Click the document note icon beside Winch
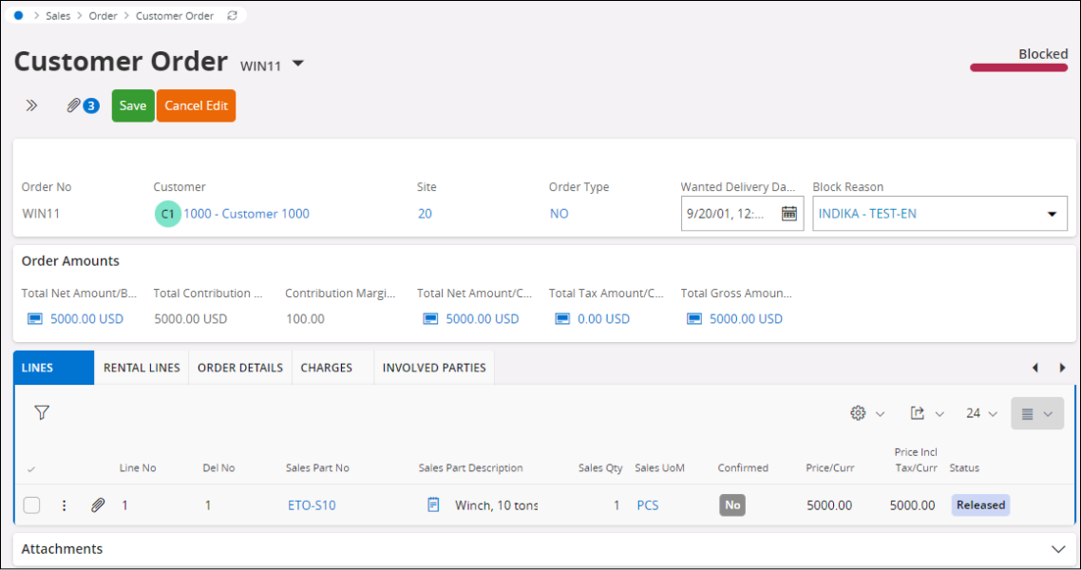This screenshot has width=1081, height=570. point(433,505)
